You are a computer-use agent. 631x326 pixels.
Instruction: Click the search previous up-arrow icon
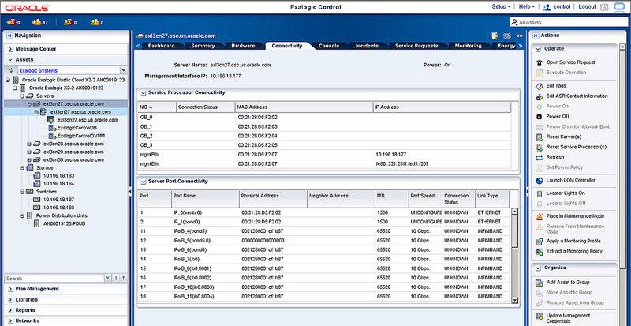[123, 279]
